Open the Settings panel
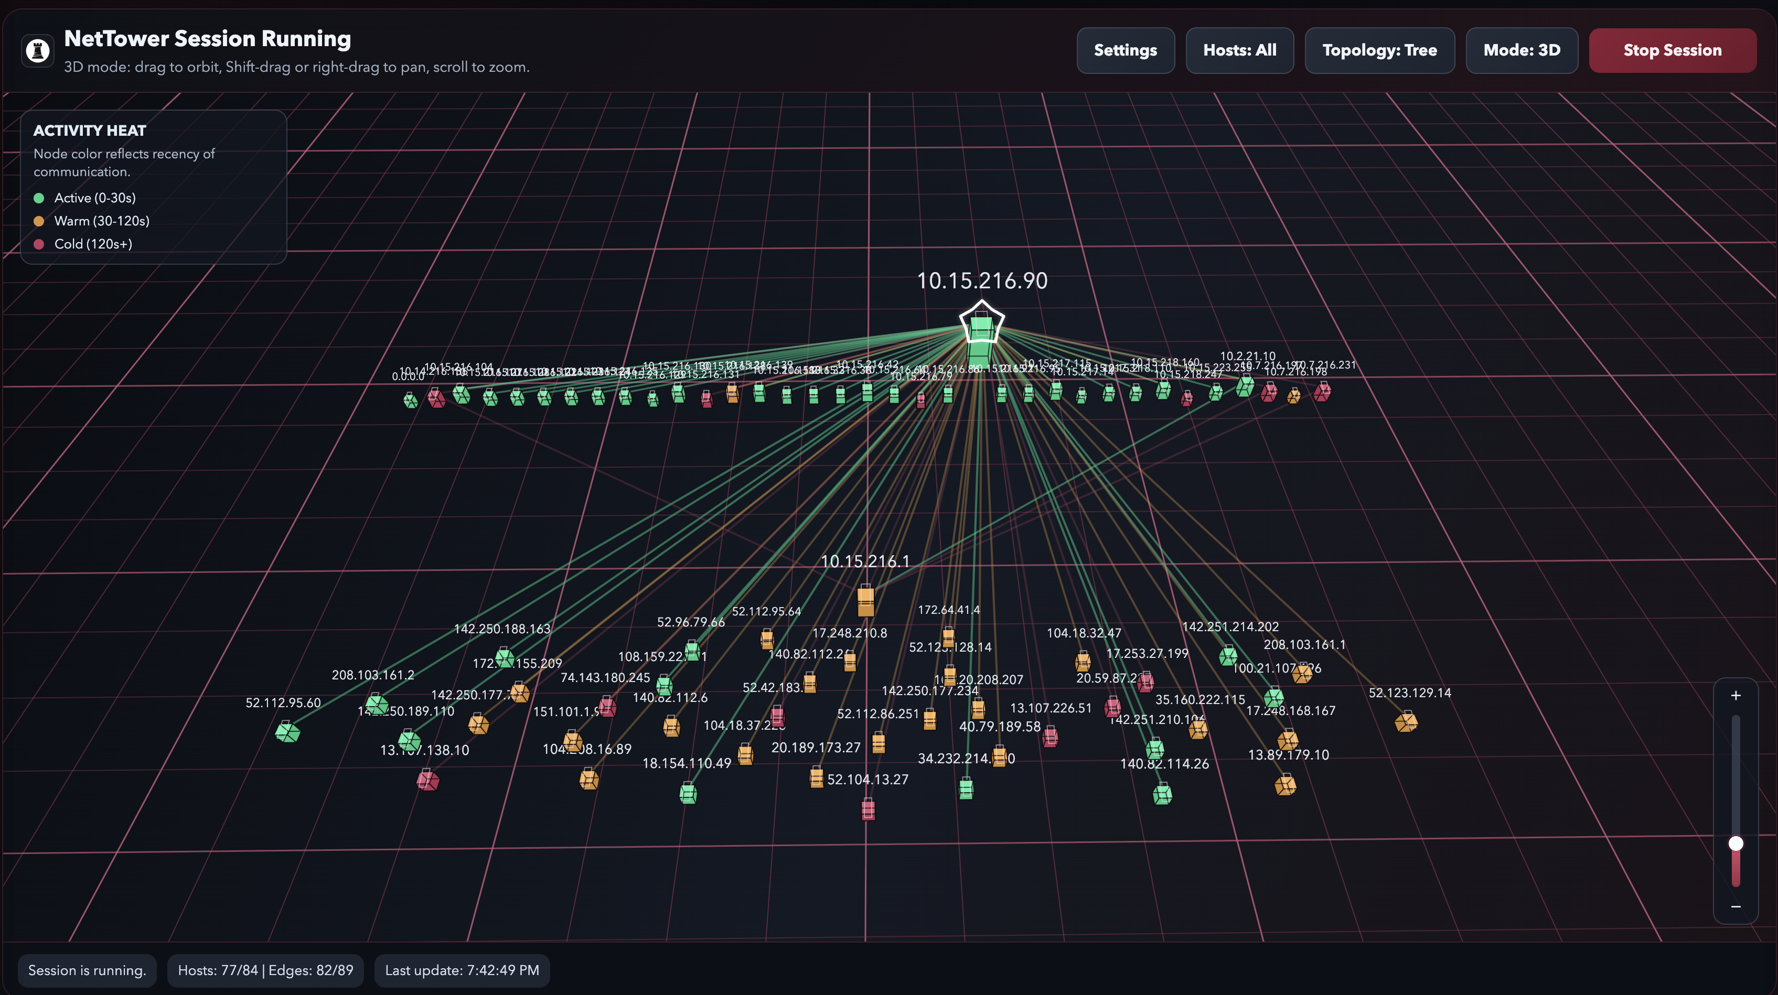 pos(1125,50)
